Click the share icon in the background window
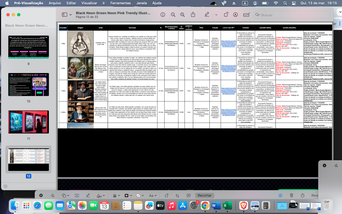The image size is (342, 214). (x=302, y=195)
